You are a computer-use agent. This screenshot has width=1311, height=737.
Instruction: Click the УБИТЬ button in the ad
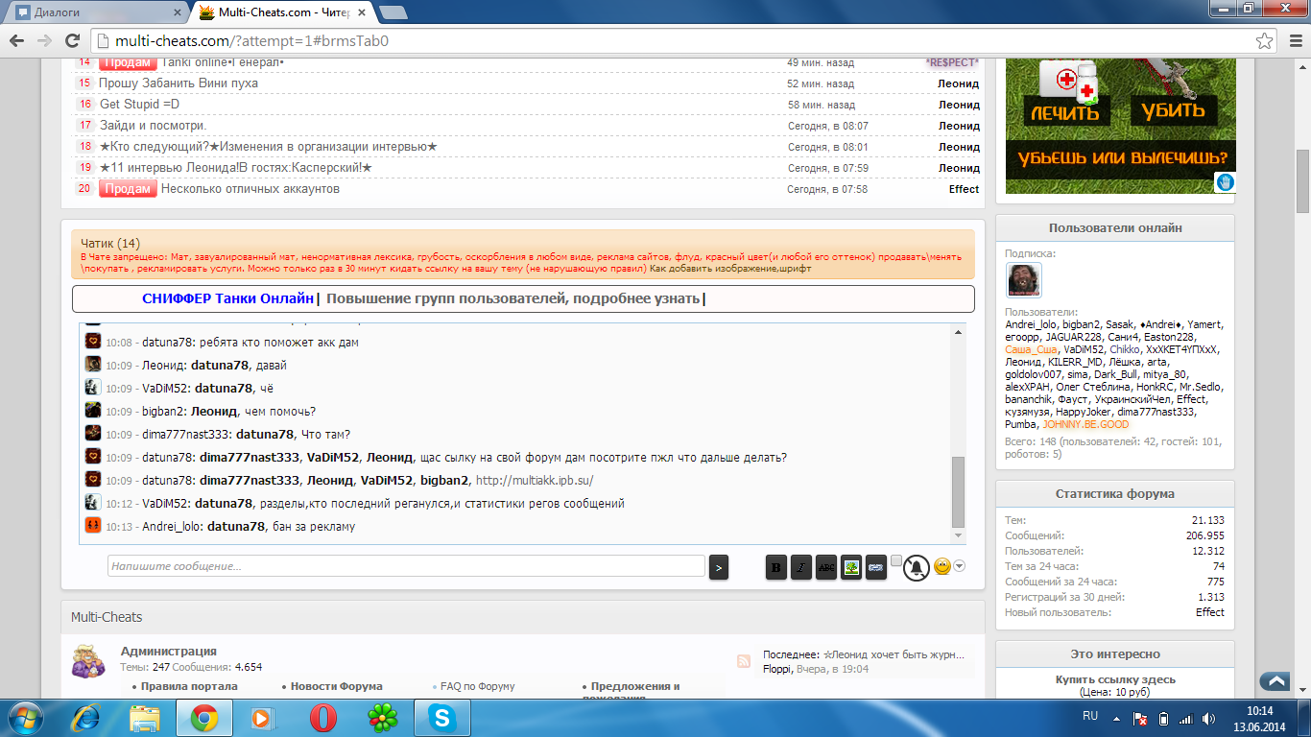[1173, 110]
